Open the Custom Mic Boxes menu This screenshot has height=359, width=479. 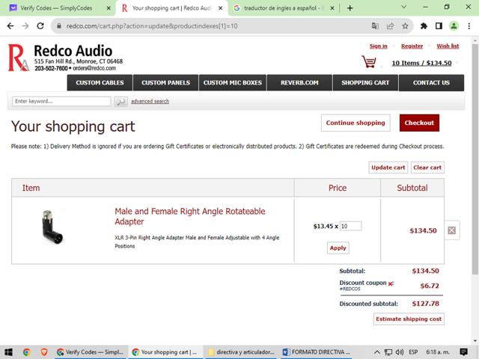coord(233,83)
